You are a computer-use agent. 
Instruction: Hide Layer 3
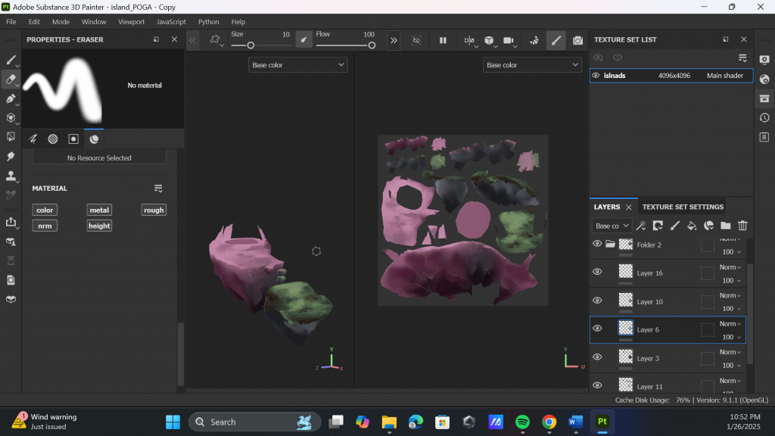point(597,357)
